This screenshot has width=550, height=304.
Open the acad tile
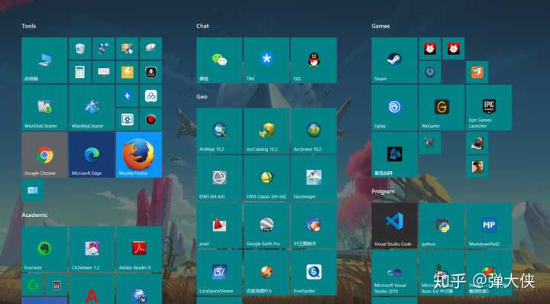click(219, 225)
